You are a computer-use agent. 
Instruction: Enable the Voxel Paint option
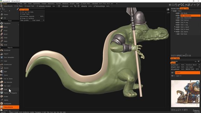click(21, 14)
